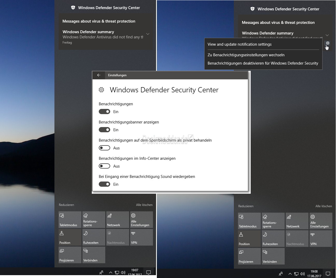Open action center icon in right taskbar
336x278 pixels.
(x=328, y=274)
